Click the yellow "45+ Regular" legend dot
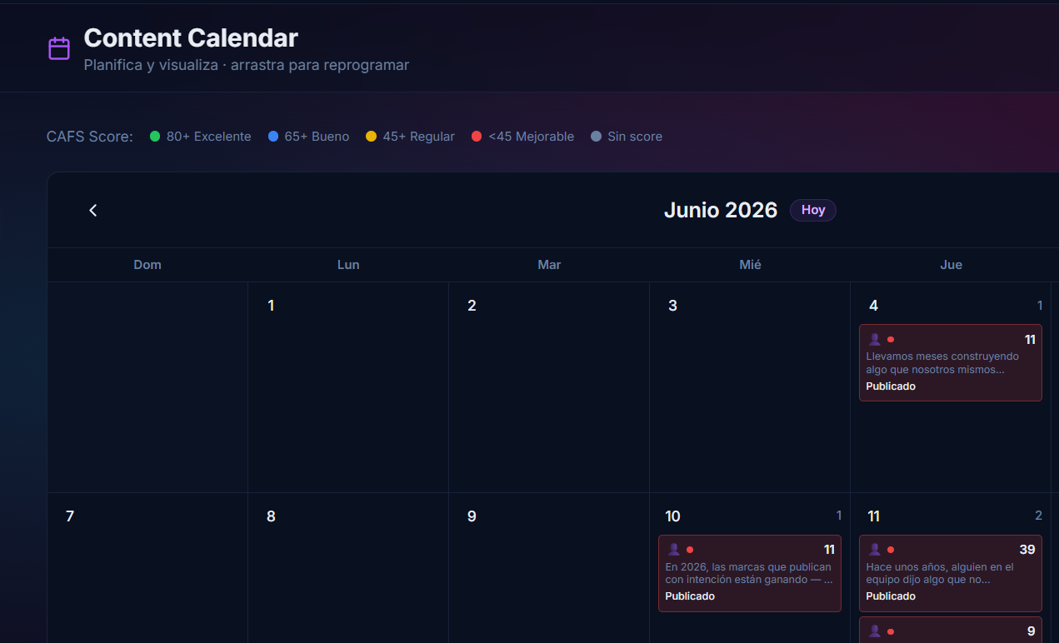This screenshot has width=1059, height=643. point(372,137)
